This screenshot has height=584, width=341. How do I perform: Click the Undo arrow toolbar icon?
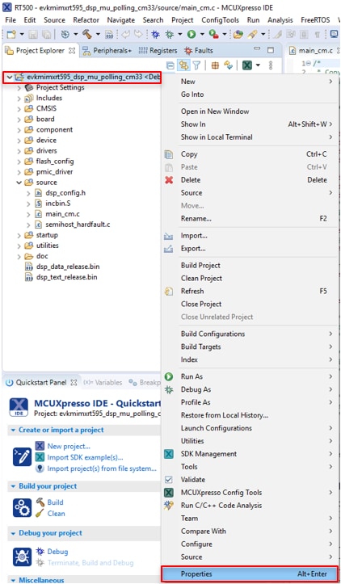pos(126,34)
